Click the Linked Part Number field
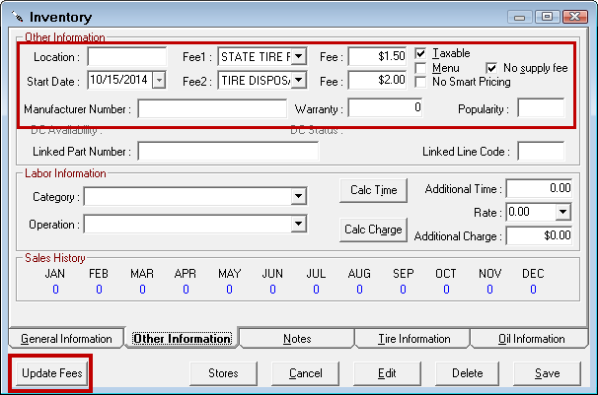The image size is (598, 395). [x=228, y=152]
